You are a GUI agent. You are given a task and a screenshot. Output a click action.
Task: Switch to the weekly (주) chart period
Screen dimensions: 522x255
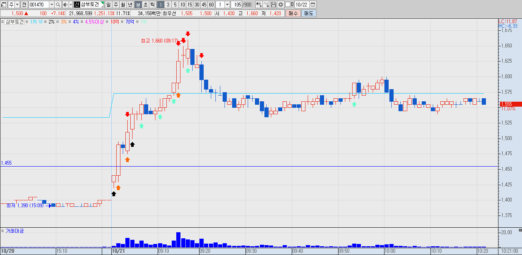point(116,5)
